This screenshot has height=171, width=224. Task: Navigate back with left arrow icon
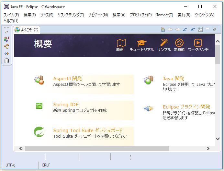pyautogui.click(x=170, y=29)
